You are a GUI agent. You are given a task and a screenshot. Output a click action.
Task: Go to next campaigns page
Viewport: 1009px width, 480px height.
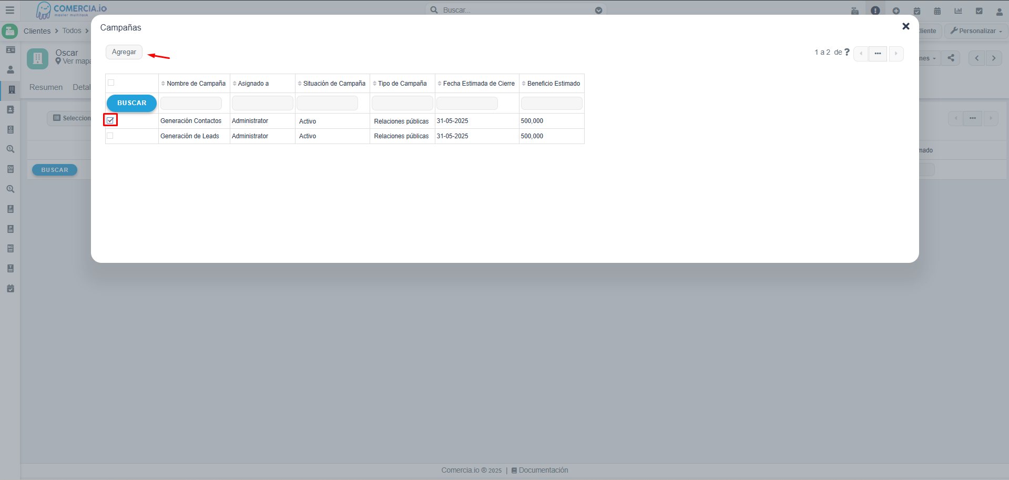896,54
